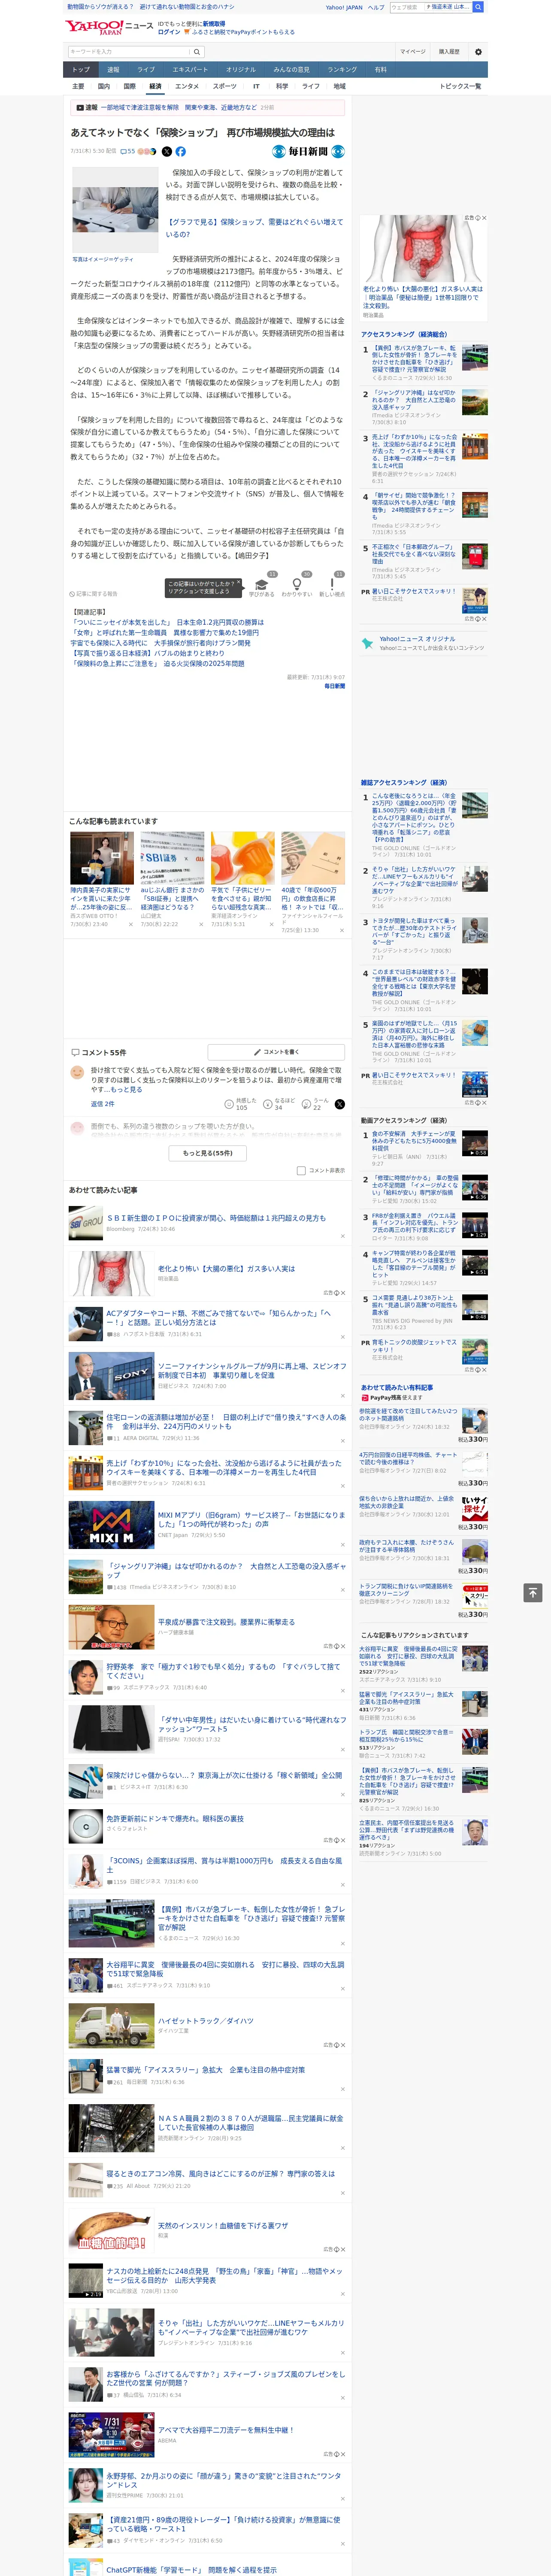Open 購入履歴 link

pos(449,52)
